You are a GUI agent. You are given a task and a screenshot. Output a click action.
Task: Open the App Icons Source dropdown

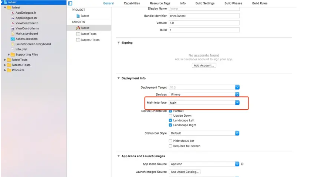(x=204, y=164)
